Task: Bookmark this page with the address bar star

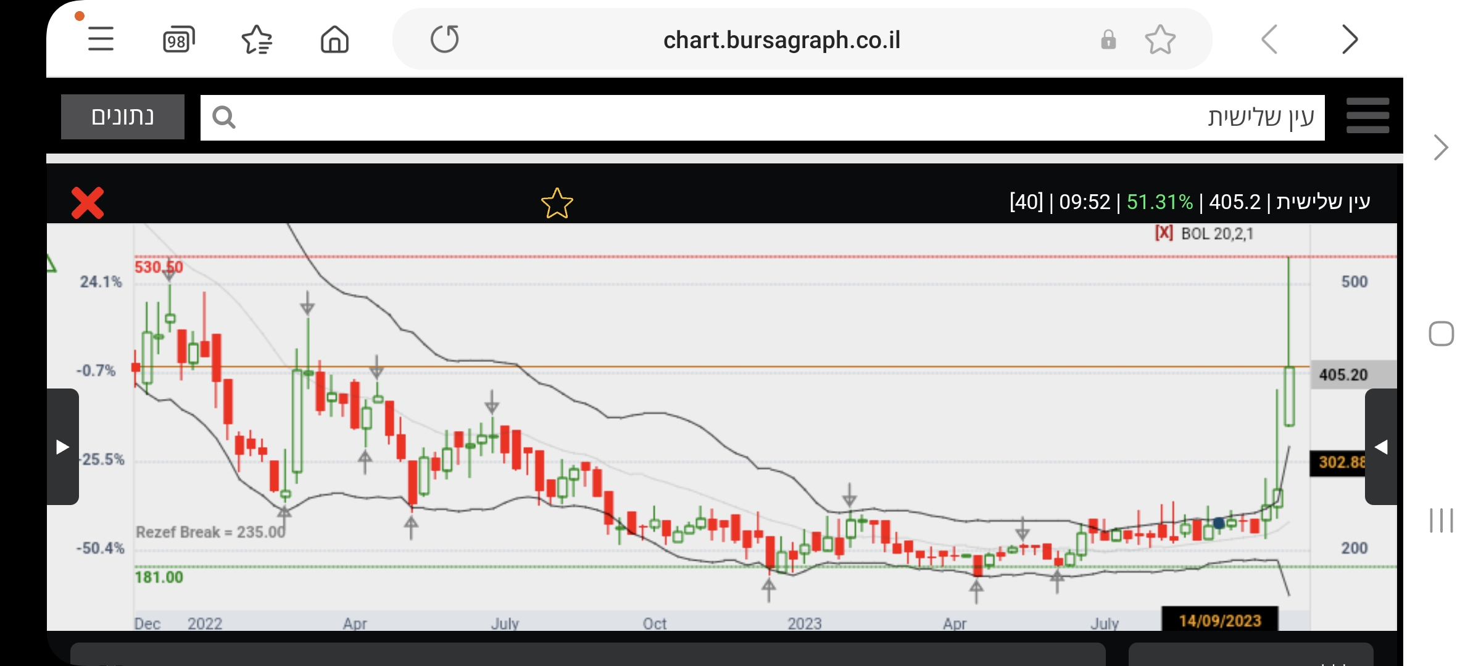Action: 1160,40
